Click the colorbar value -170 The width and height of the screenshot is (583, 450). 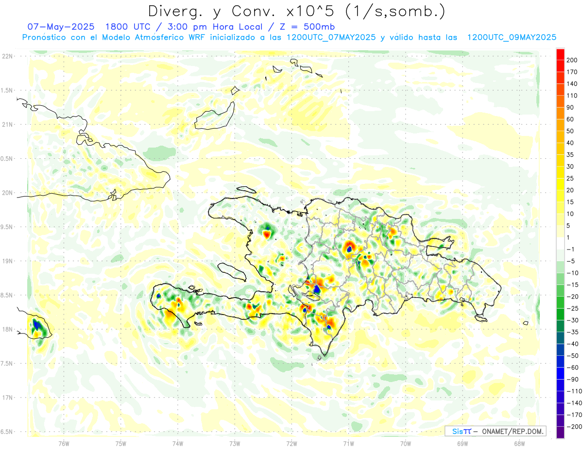[x=573, y=415]
